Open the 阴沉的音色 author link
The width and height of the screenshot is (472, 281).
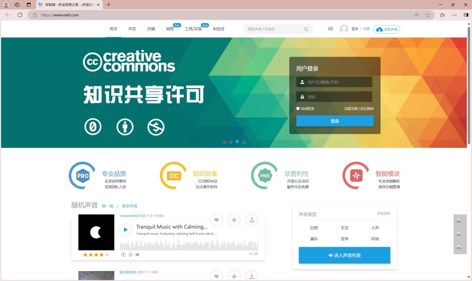point(128,272)
